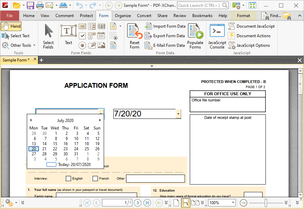Click the Find button
The image size is (304, 209).
click(x=271, y=16)
